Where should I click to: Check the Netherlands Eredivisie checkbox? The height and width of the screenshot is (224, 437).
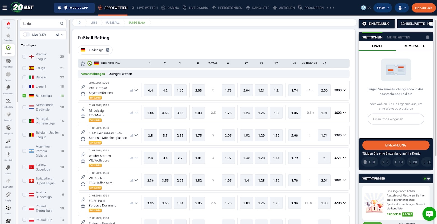coord(24,107)
